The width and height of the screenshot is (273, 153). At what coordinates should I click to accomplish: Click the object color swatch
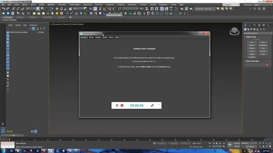pyautogui.click(x=267, y=65)
